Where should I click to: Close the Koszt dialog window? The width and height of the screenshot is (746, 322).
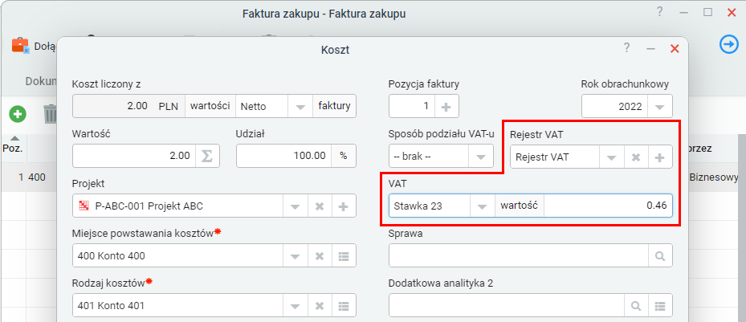[675, 48]
